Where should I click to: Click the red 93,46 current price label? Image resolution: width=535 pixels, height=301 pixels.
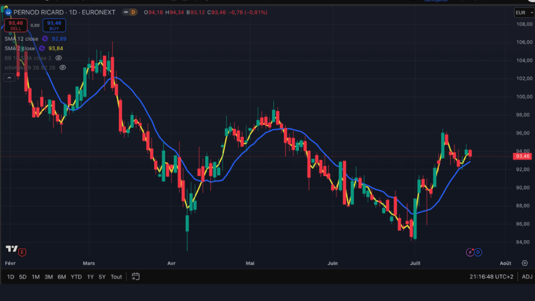pos(522,156)
